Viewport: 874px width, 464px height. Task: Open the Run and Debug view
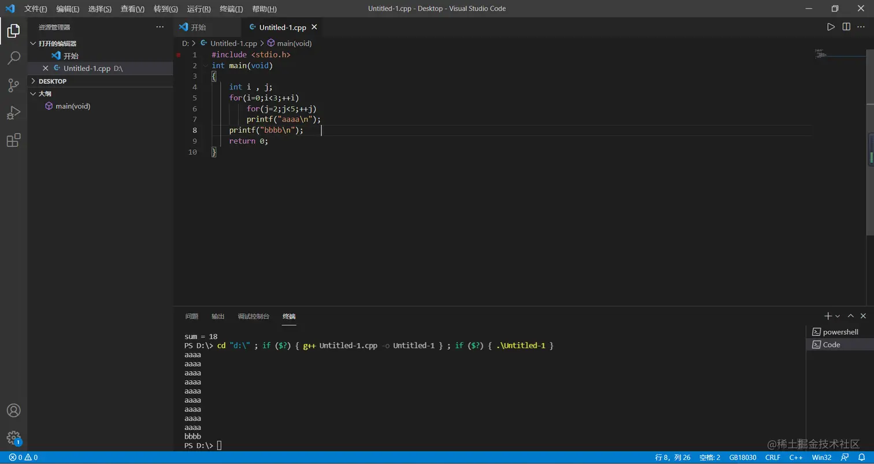point(13,113)
